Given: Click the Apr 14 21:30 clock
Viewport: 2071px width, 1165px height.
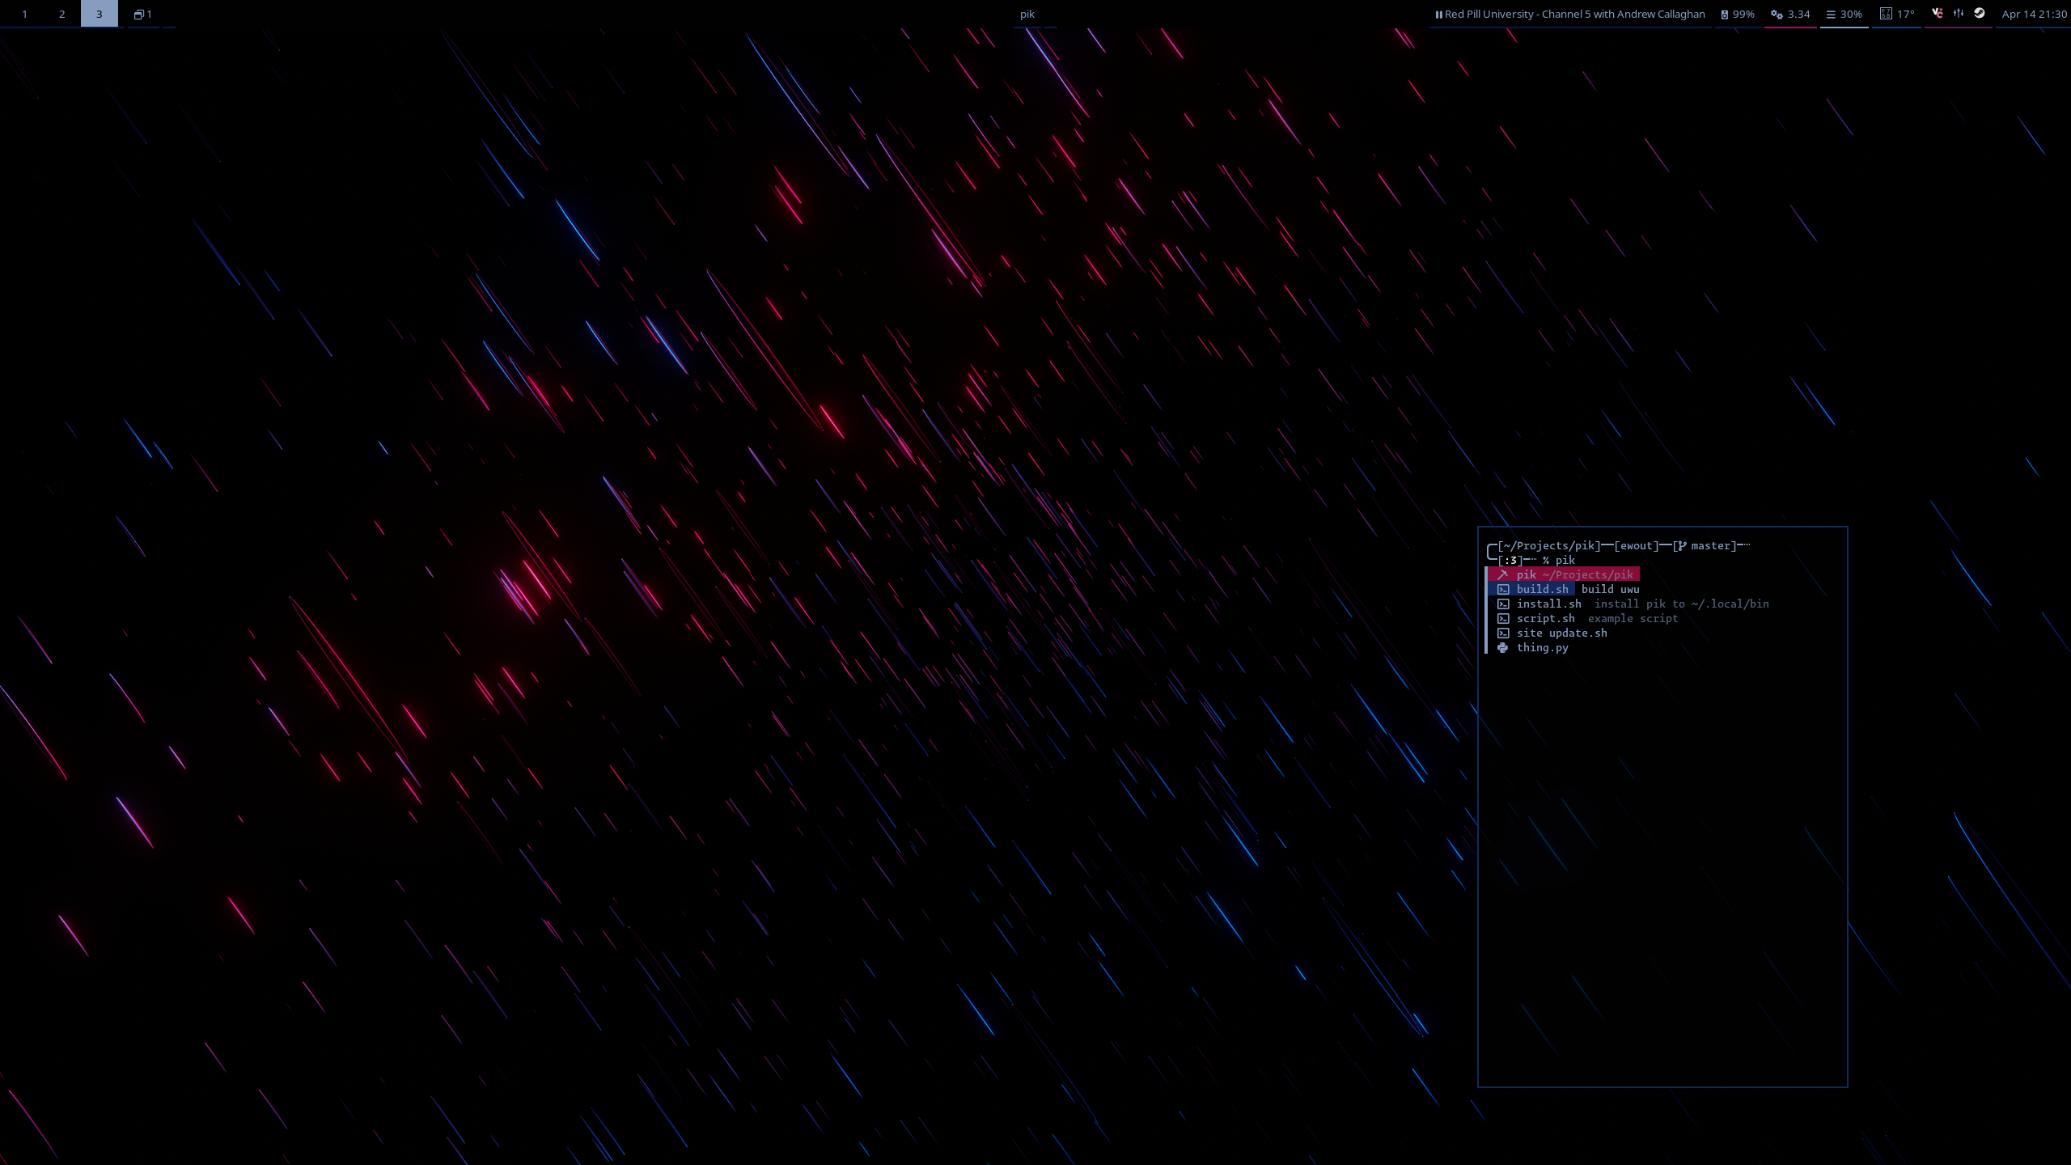Looking at the screenshot, I should [2034, 14].
